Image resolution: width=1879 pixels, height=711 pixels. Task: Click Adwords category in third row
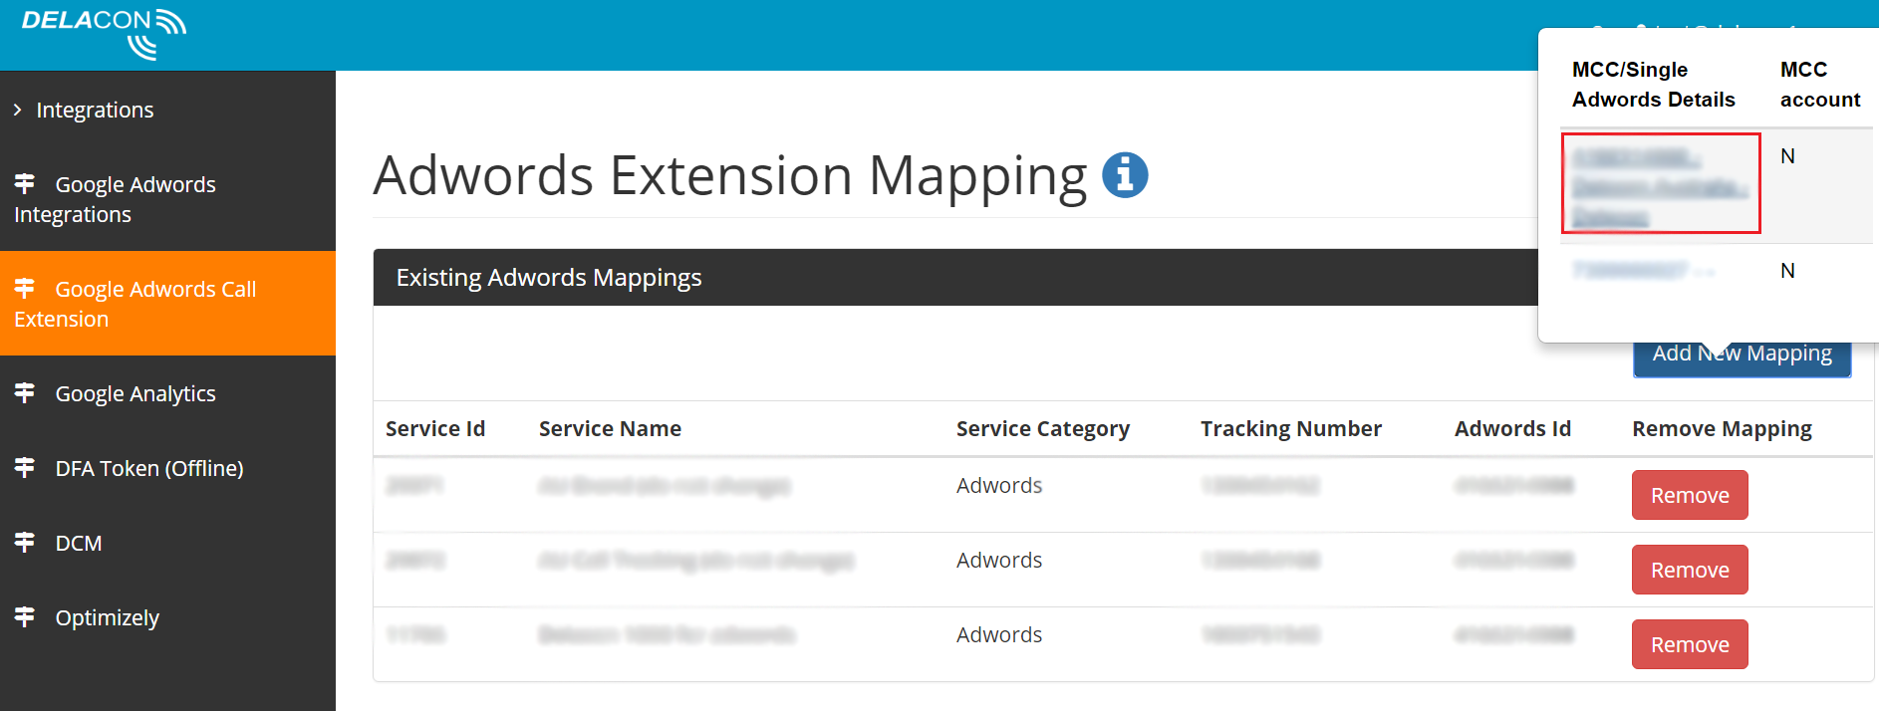point(999,634)
